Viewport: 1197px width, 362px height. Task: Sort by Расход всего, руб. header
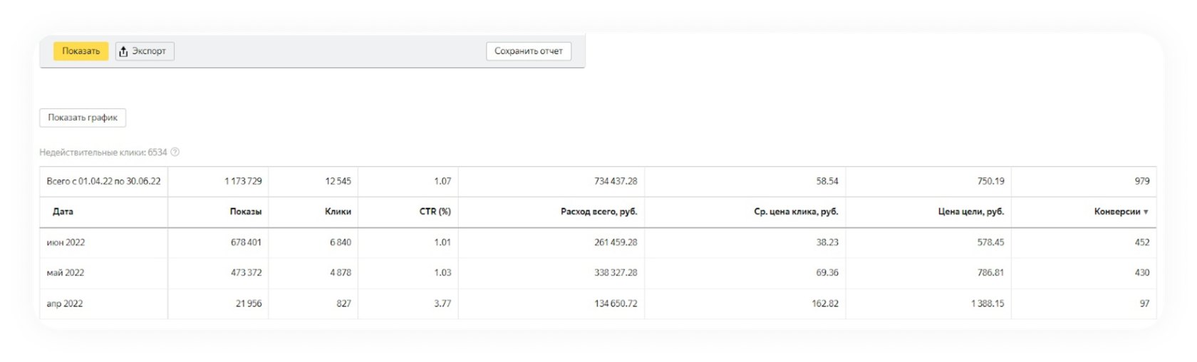(x=598, y=212)
